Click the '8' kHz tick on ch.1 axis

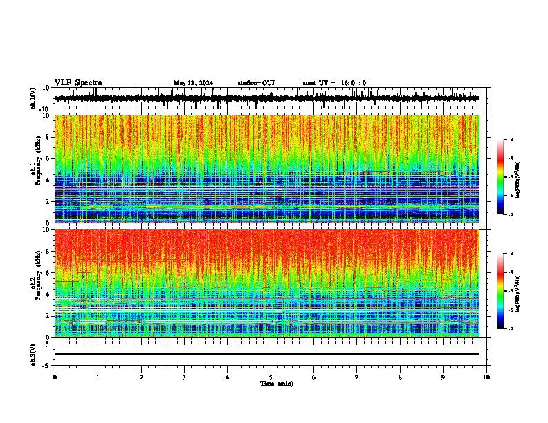tap(48, 137)
